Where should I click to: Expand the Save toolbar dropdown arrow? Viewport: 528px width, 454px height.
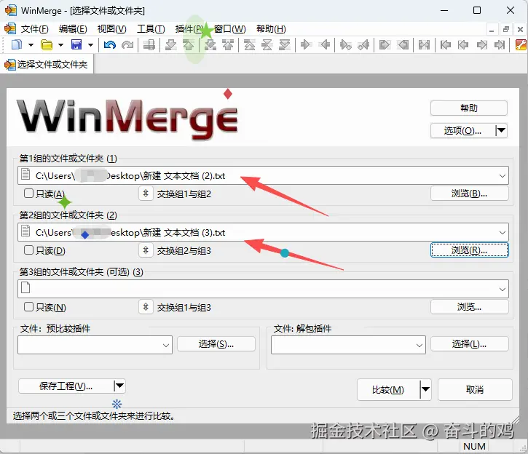click(x=90, y=44)
